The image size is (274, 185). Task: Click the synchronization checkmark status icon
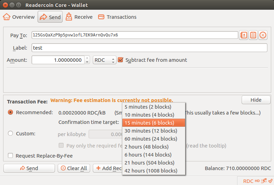[270, 181]
